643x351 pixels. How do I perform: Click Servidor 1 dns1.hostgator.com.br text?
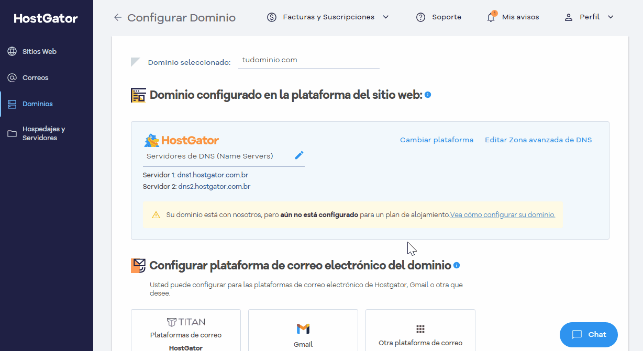195,175
